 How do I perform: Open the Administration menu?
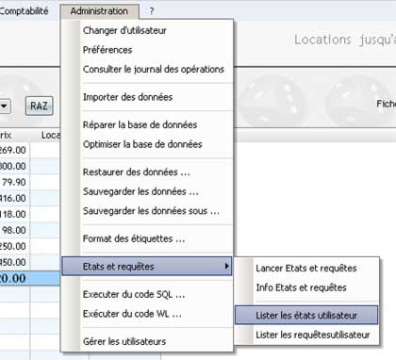[x=99, y=11]
